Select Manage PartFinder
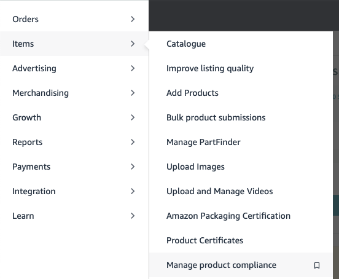339x279 pixels. (x=241, y=142)
